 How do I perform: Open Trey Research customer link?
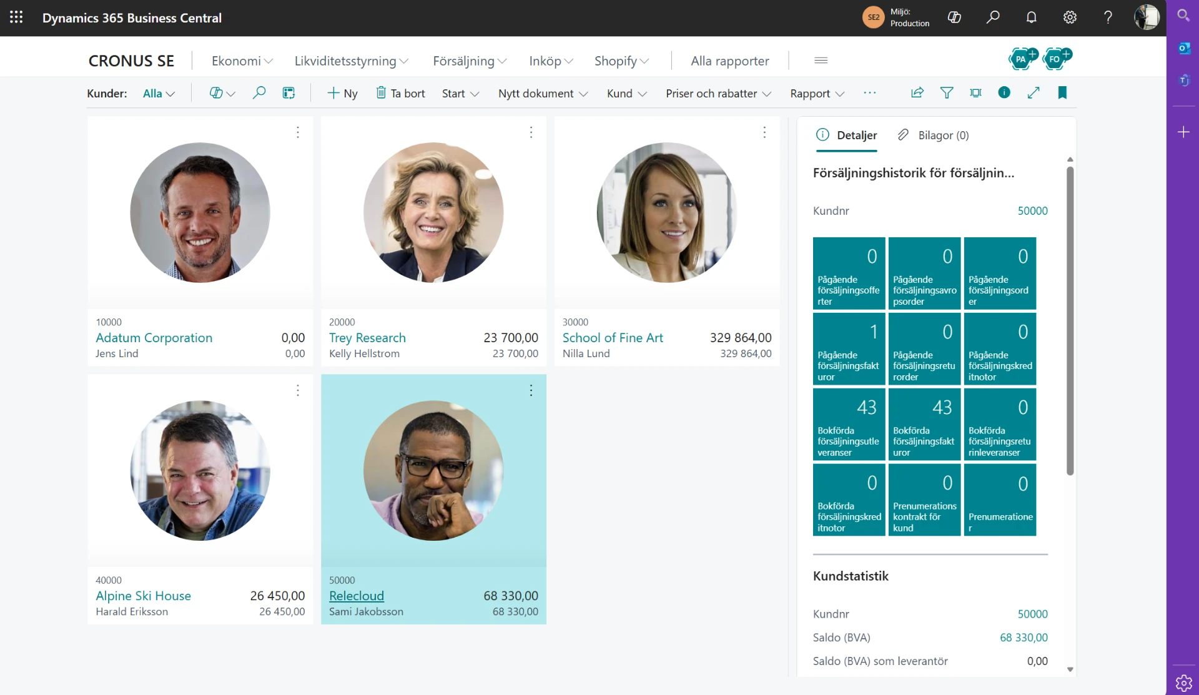click(x=367, y=338)
